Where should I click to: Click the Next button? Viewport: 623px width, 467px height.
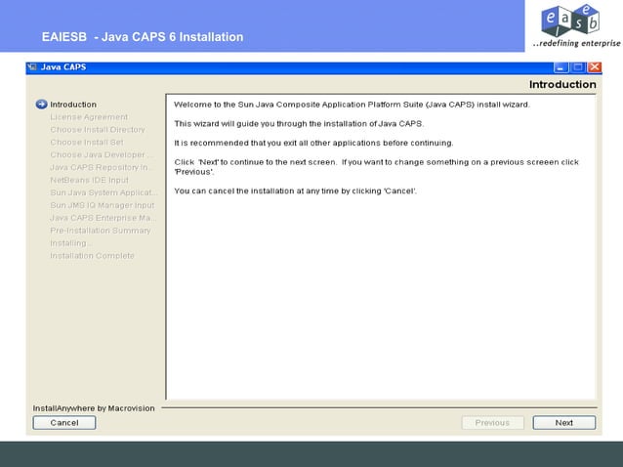(563, 422)
